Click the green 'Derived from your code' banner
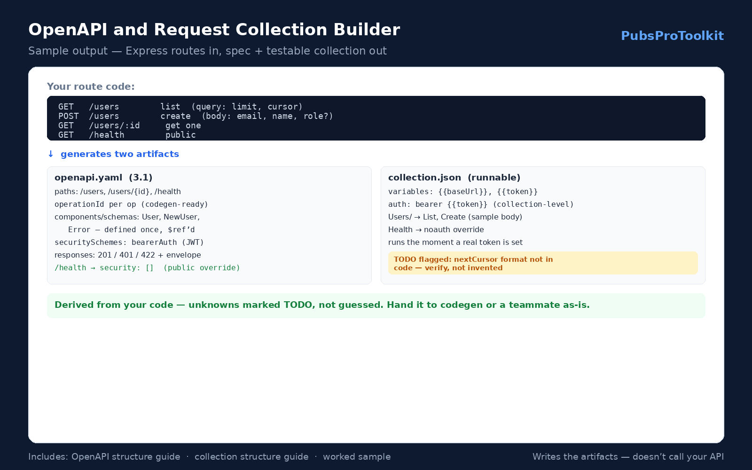Viewport: 752px width, 470px height. coord(376,305)
